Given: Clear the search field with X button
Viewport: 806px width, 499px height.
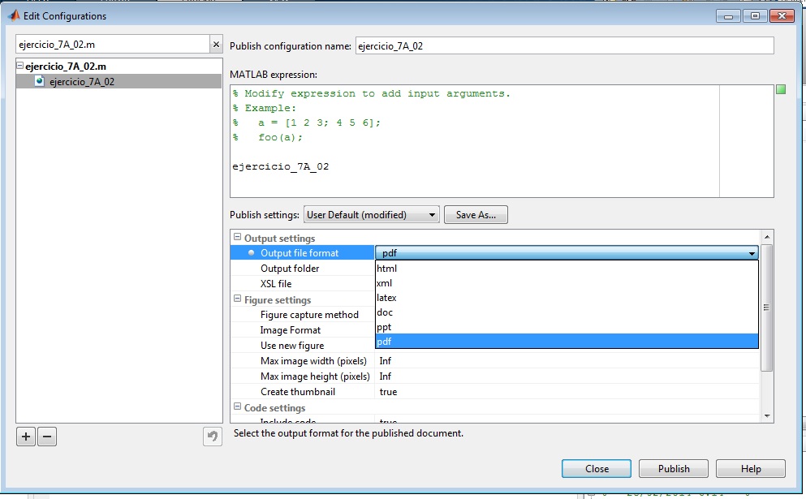Looking at the screenshot, I should point(217,44).
